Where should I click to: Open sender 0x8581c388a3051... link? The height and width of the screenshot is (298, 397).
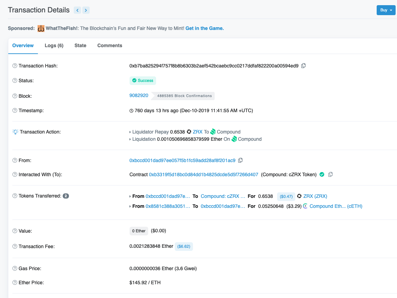click(x=167, y=206)
